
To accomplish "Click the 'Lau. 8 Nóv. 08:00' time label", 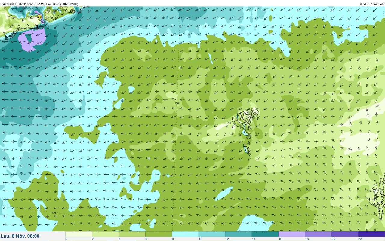I will point(20,236).
